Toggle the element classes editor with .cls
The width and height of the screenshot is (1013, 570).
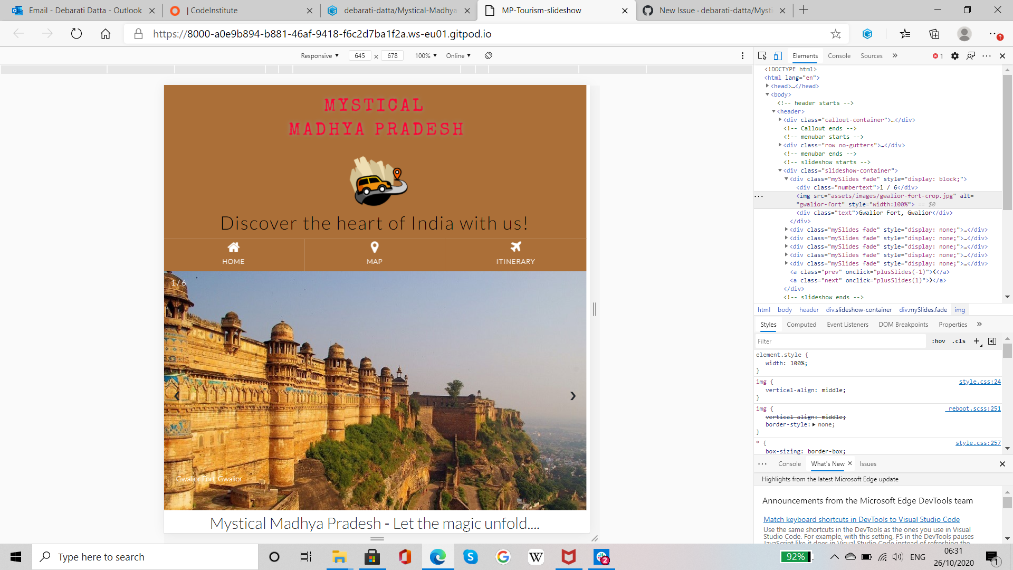tap(958, 341)
